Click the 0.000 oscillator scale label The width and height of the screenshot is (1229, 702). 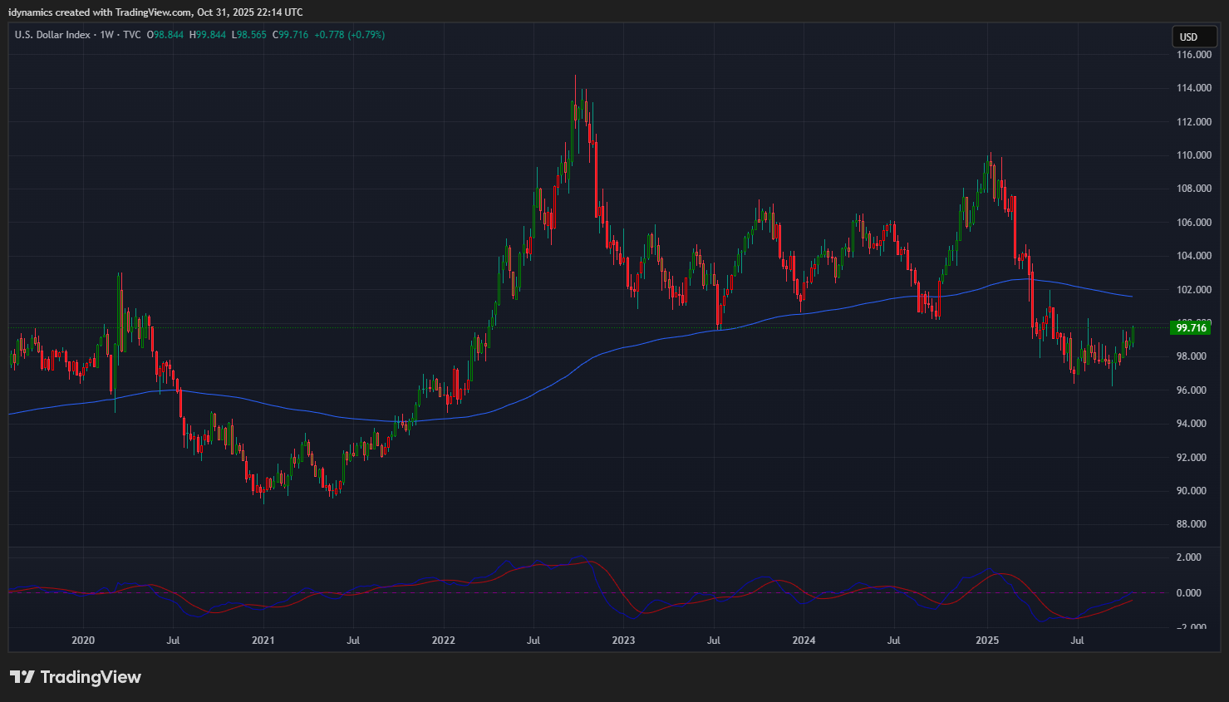click(x=1188, y=593)
